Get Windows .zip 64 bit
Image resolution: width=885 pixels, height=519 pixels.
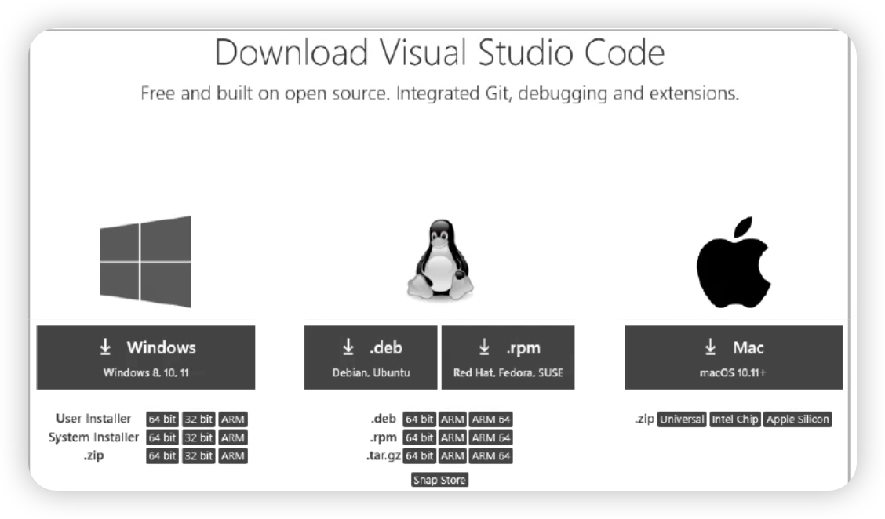162,455
